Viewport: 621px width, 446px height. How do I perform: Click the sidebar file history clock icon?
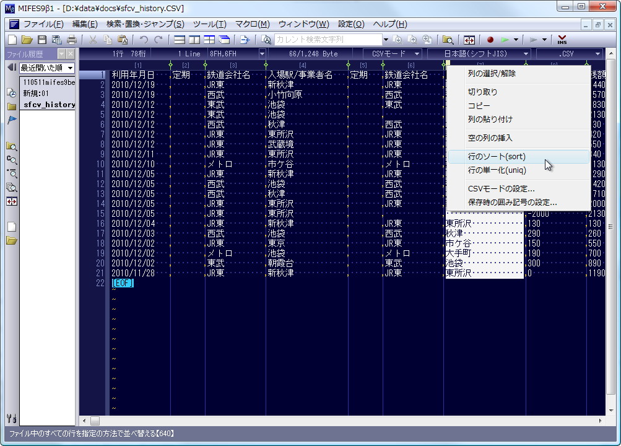point(12,93)
